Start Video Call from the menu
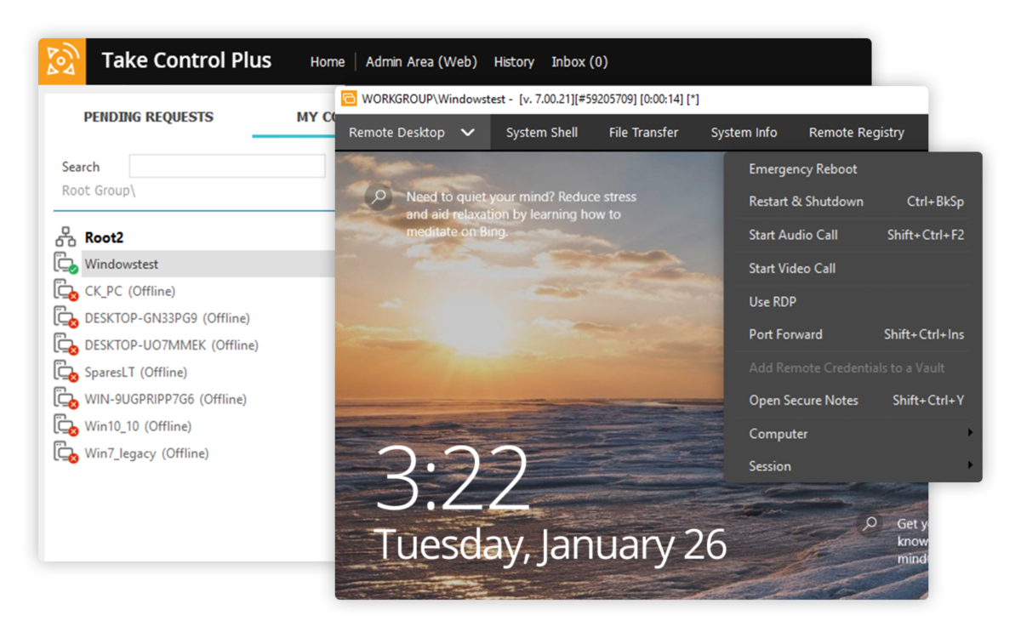 [791, 269]
